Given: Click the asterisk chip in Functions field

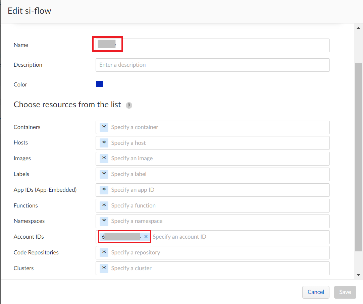Looking at the screenshot, I should pos(104,205).
